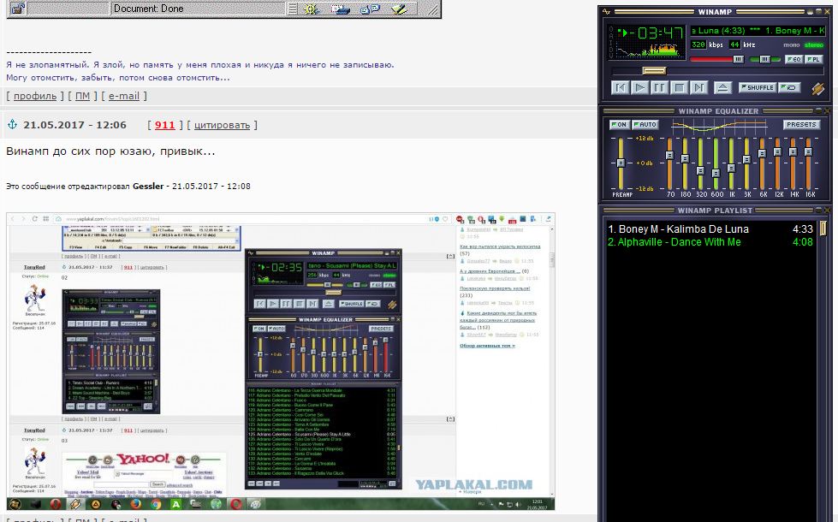Click the 600 Hz equalizer band slider

coord(716,163)
